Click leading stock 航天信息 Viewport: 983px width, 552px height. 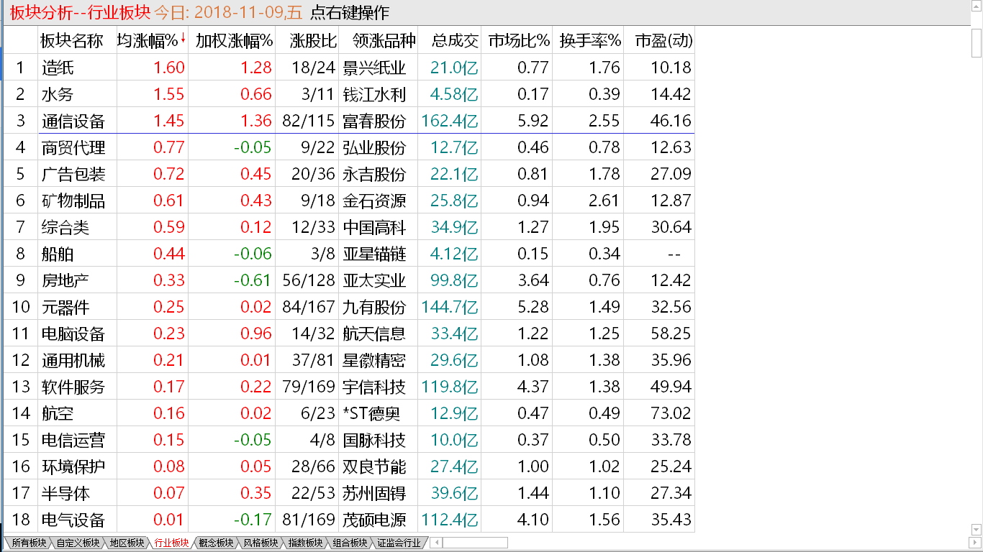pyautogui.click(x=374, y=334)
